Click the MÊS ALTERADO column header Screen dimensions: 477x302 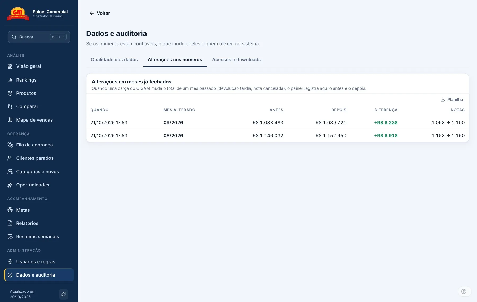click(179, 110)
